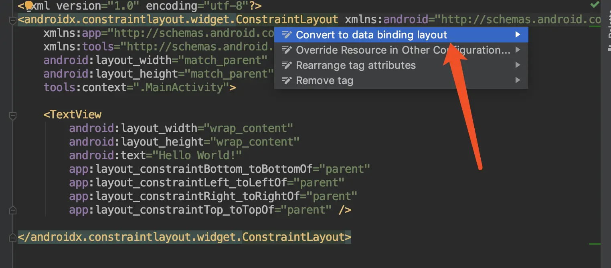Click app:layout_constraintTop_toTopOf attribute
The height and width of the screenshot is (268, 611).
(200, 210)
